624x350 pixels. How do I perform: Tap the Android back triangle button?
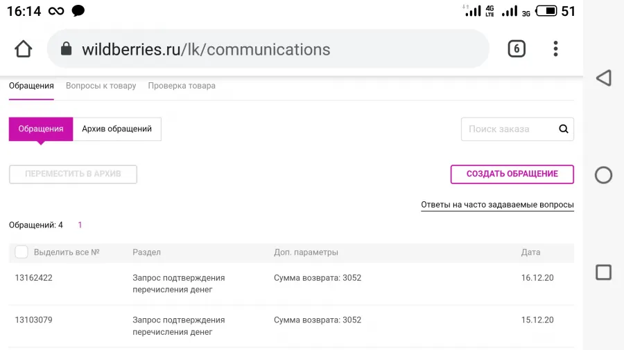[604, 77]
